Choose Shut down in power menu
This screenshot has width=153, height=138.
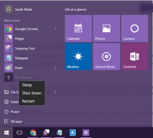[x=32, y=93]
